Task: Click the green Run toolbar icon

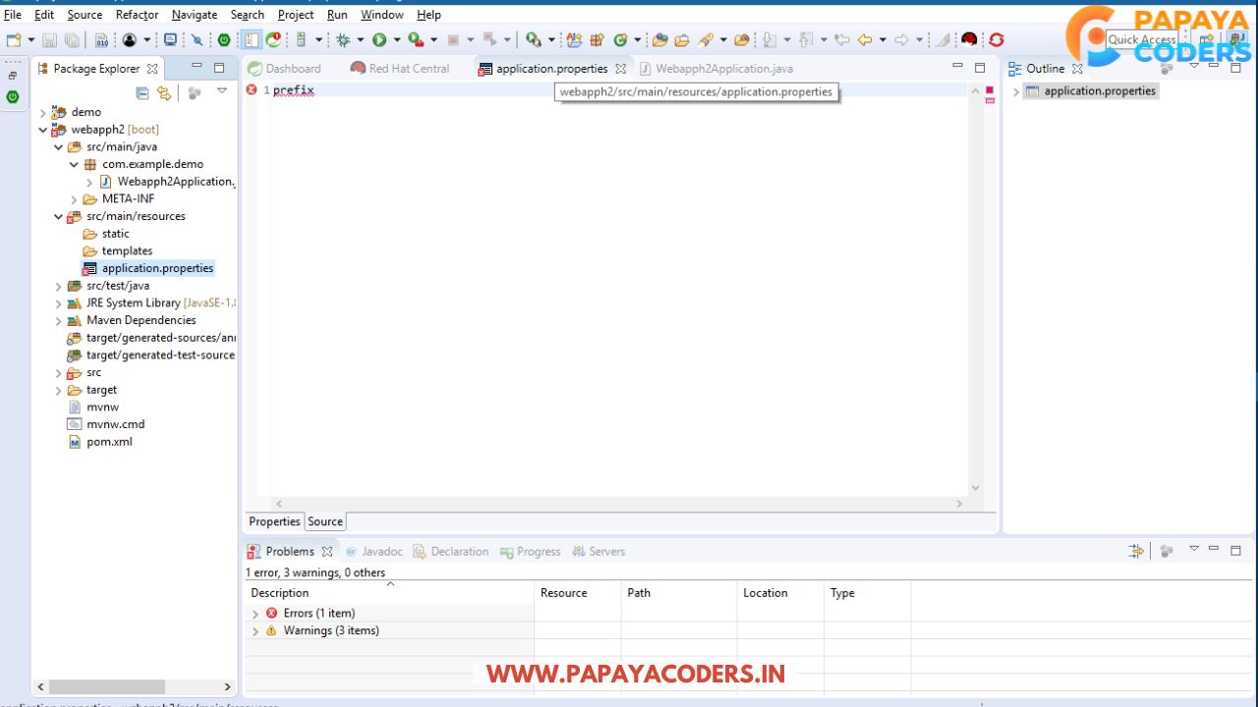Action: pyautogui.click(x=381, y=39)
